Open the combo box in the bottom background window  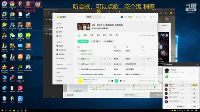pos(135,95)
